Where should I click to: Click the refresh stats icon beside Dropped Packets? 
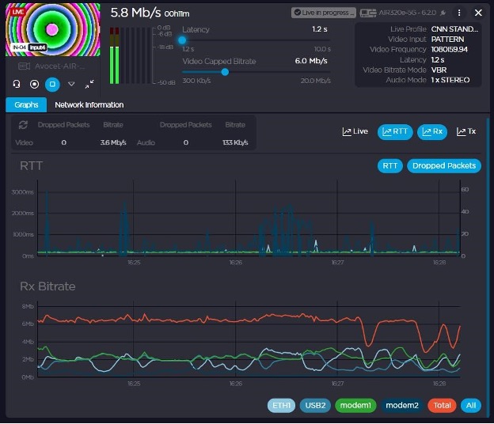tap(24, 125)
